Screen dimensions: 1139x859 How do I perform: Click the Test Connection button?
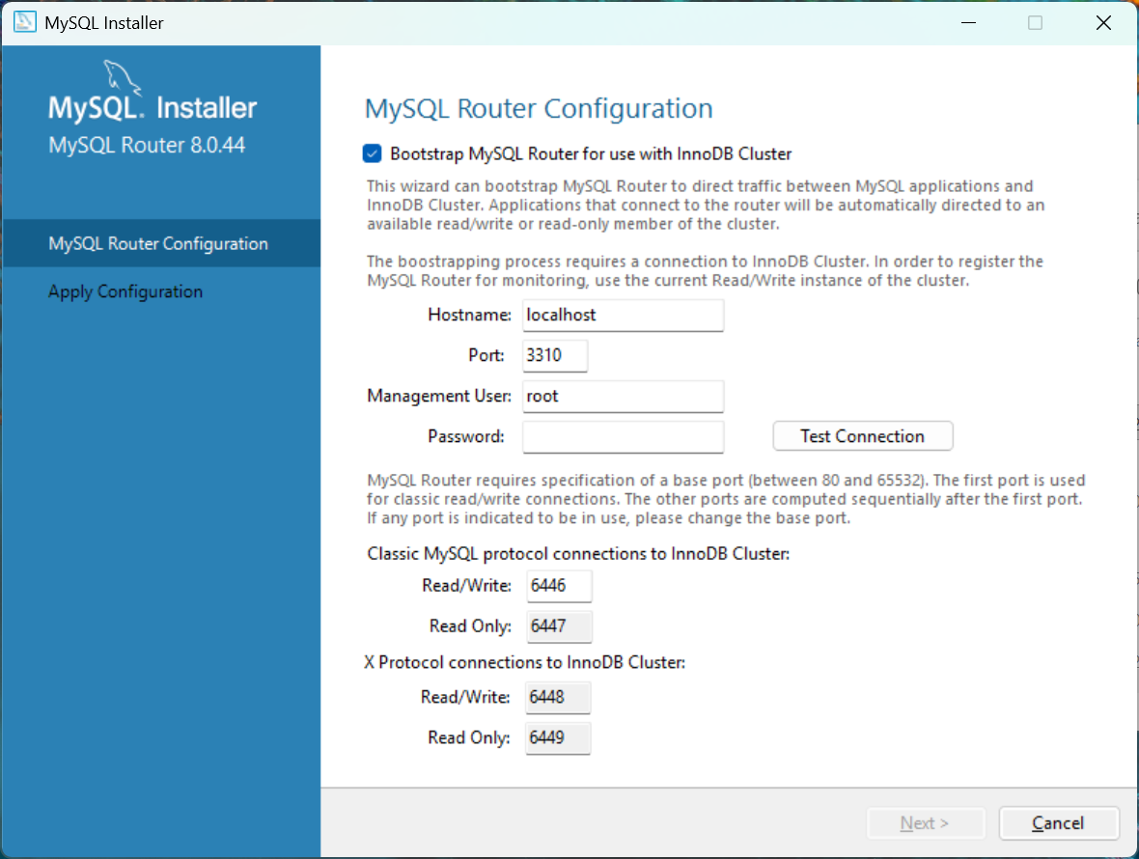pyautogui.click(x=862, y=435)
